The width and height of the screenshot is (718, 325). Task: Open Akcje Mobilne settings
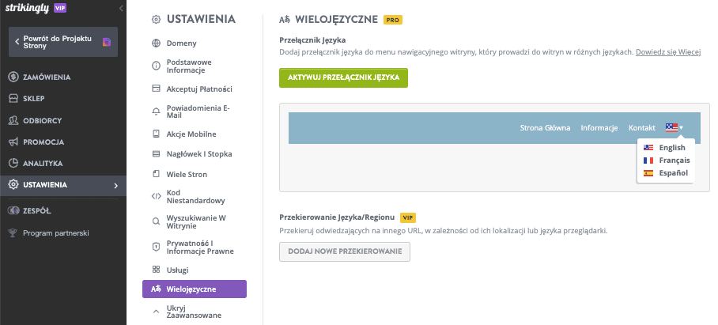click(x=191, y=134)
